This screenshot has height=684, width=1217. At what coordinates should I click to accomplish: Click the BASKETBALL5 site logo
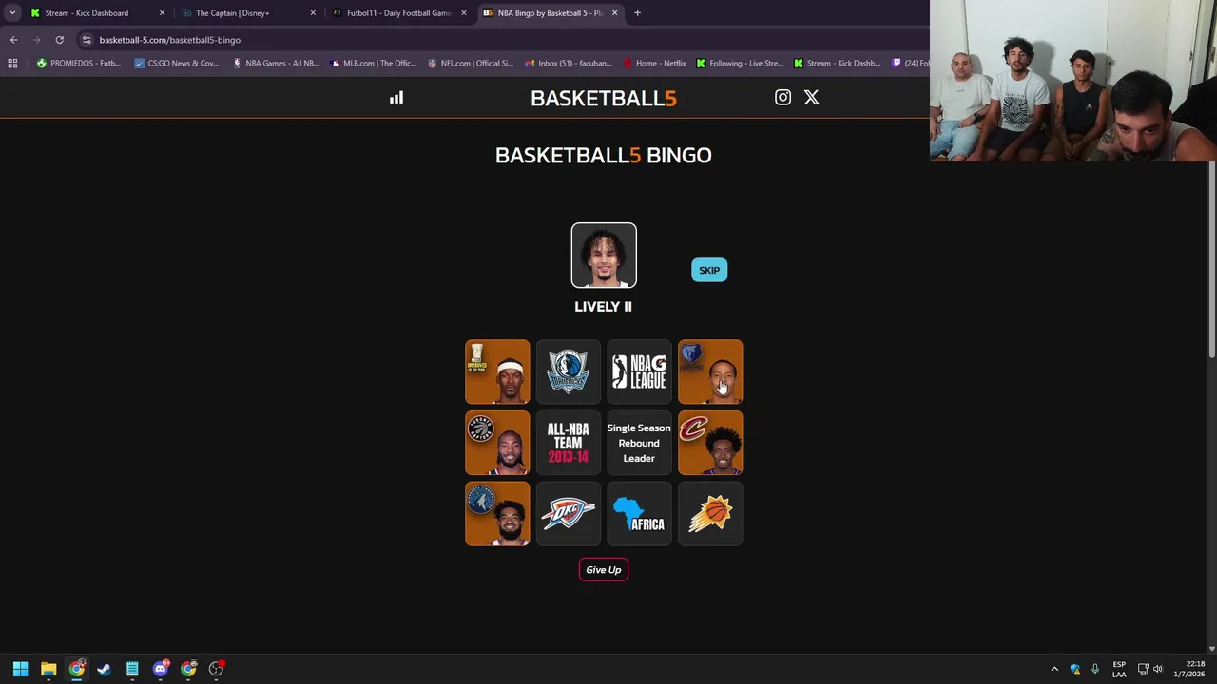pyautogui.click(x=604, y=98)
